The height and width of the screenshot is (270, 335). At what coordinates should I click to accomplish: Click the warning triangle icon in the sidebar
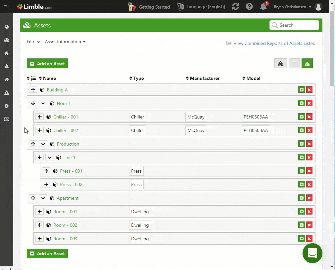coord(7,93)
